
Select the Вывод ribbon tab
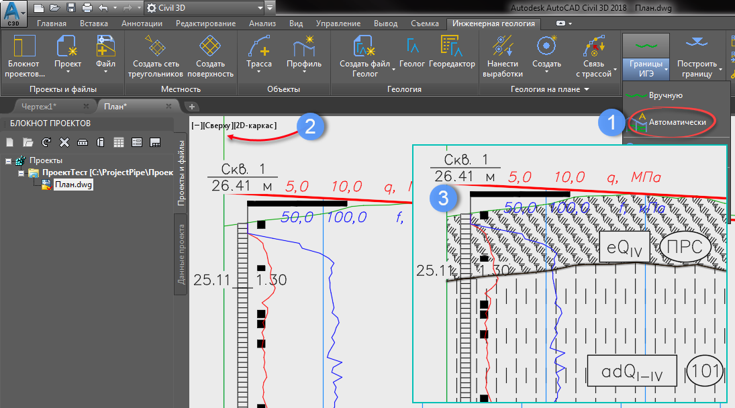[385, 23]
